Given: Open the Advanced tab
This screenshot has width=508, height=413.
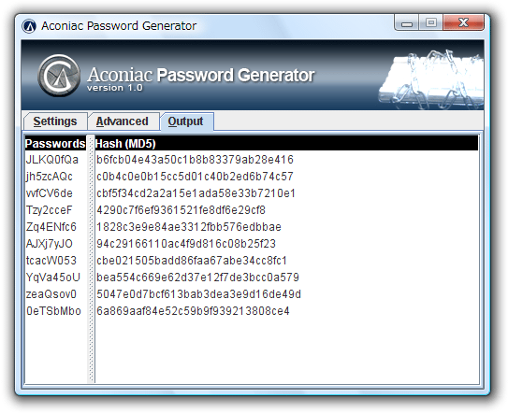Looking at the screenshot, I should pyautogui.click(x=123, y=121).
